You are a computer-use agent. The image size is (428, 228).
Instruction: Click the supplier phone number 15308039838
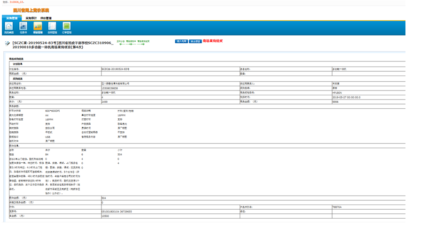point(111,88)
